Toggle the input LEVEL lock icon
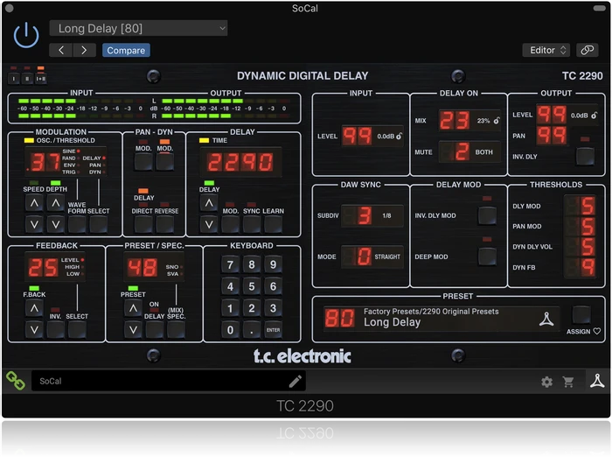This screenshot has width=612, height=457. (399, 136)
